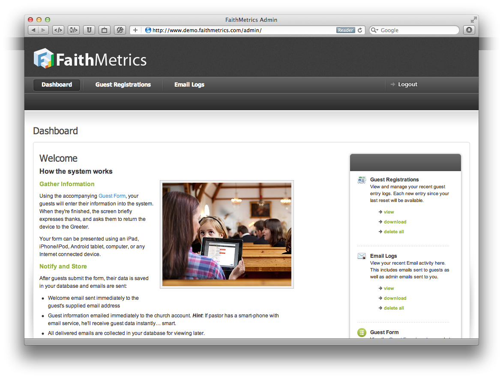Image resolution: width=503 pixels, height=392 pixels.
Task: Click the How the system works heading
Action: click(76, 172)
